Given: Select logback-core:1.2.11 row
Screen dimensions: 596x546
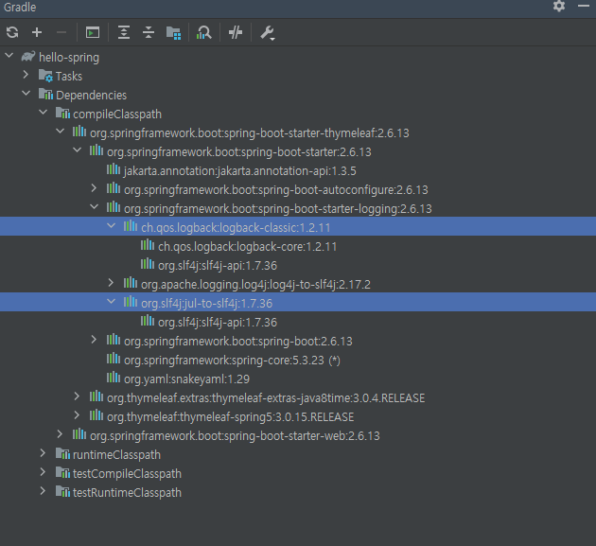Looking at the screenshot, I should click(298, 247).
